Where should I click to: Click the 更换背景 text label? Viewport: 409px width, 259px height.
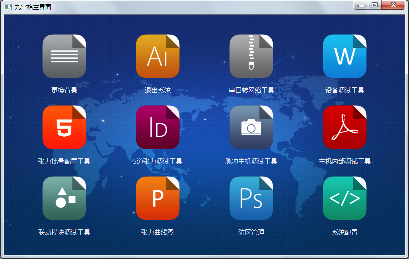point(64,90)
